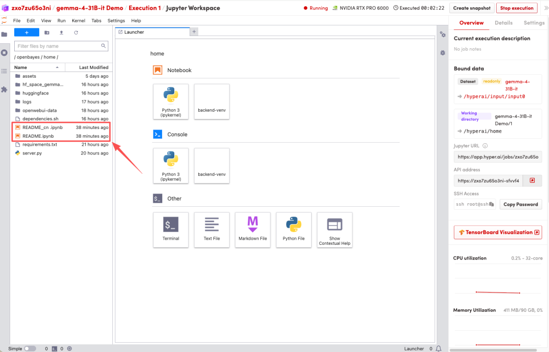
Task: Open the extension manager puzzle icon
Action: (x=5, y=89)
